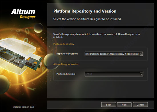Click the translucent cover above the board

[18, 47]
